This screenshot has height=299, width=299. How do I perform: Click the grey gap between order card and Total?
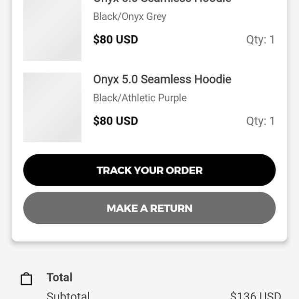(149, 255)
